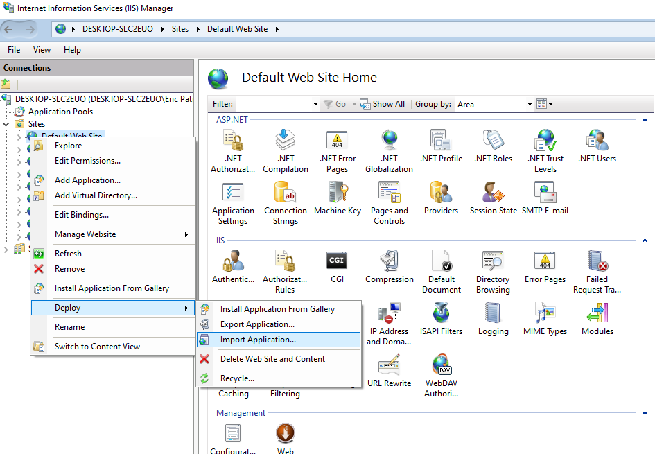Open Connection Strings feature
This screenshot has width=655, height=454.
(286, 203)
